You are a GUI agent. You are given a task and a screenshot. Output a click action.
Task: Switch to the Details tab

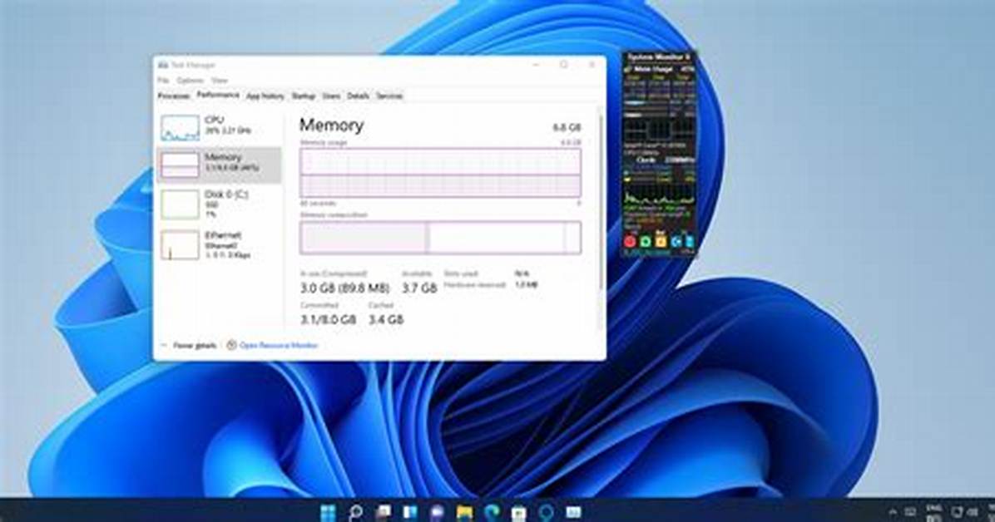pyautogui.click(x=358, y=96)
